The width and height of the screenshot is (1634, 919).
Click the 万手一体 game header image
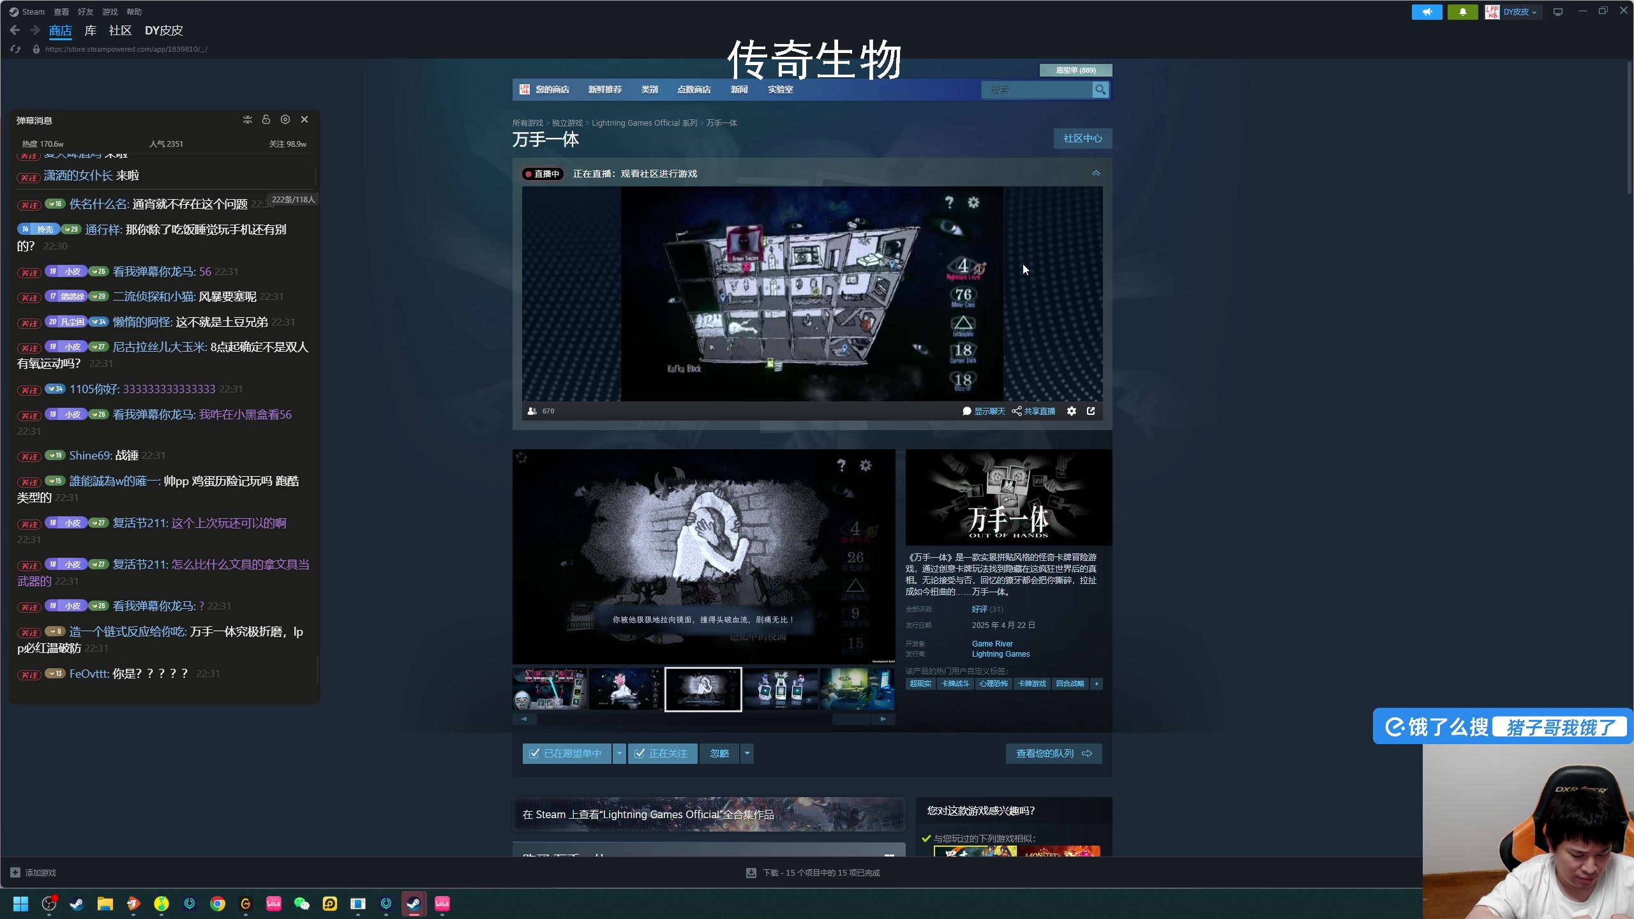tap(1008, 497)
